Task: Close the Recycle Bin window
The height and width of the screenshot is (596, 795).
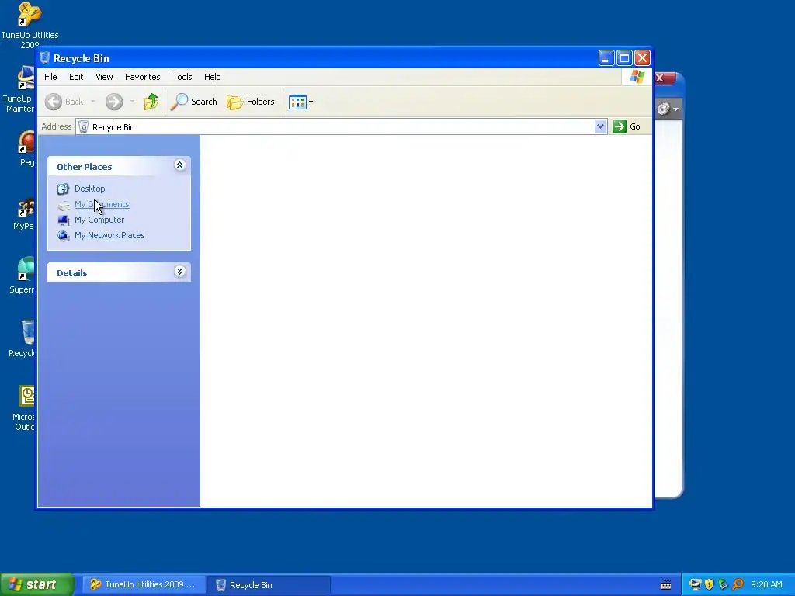Action: pyautogui.click(x=642, y=58)
